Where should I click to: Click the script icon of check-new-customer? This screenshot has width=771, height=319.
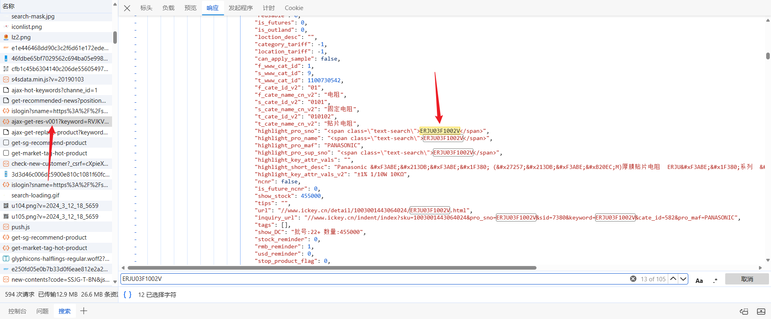(x=6, y=164)
